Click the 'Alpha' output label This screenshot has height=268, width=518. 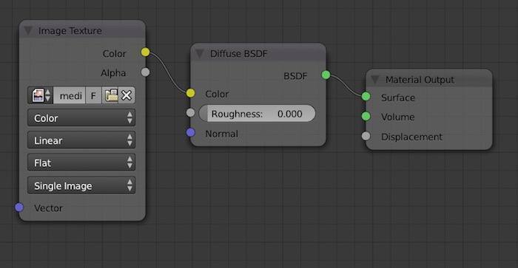tap(113, 73)
